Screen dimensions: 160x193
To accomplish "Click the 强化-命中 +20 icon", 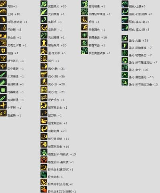I will [125, 67].
